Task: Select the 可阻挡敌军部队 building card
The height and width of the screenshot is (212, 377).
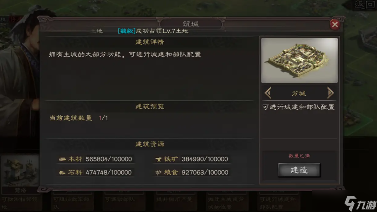Action: 72,201
